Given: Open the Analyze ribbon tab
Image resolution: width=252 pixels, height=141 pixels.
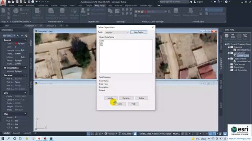Looking at the screenshot, I should point(63,5).
